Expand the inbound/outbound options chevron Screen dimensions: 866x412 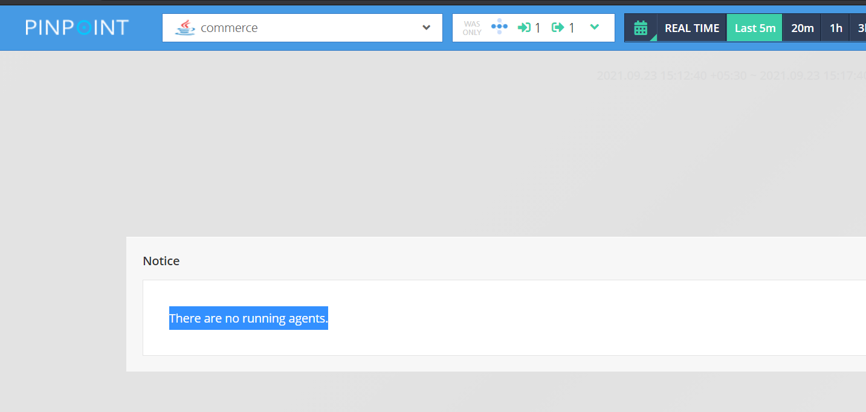point(595,27)
